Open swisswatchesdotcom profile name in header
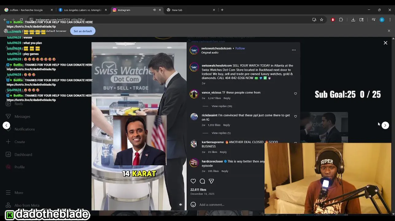This screenshot has height=221, width=395. point(216,48)
